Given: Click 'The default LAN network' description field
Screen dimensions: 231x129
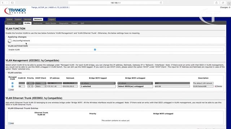Looking at the screenshot, I should point(203,83).
